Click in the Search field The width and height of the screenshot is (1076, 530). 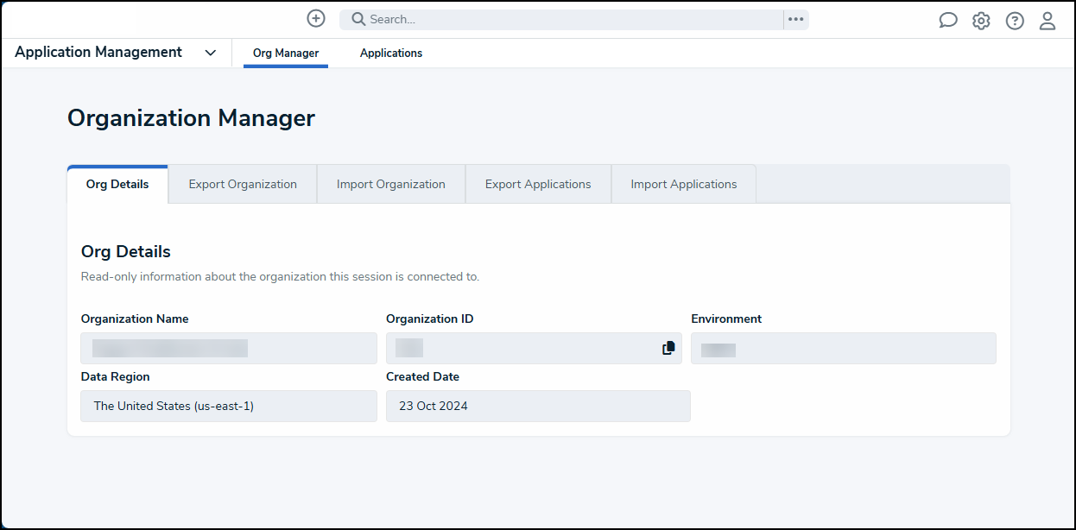tap(561, 19)
